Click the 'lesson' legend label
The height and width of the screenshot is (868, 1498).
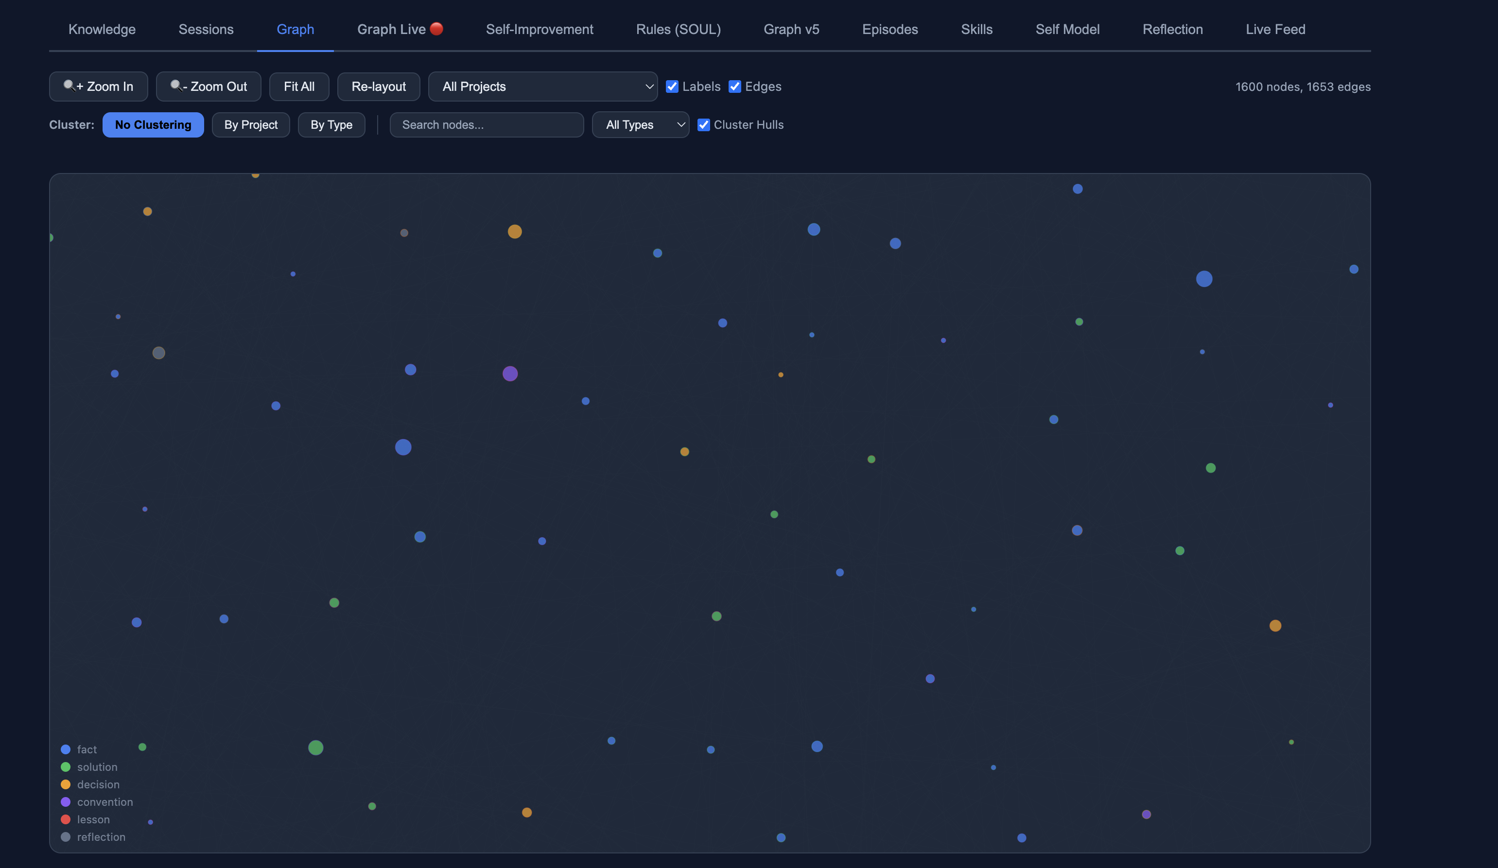pyautogui.click(x=93, y=819)
